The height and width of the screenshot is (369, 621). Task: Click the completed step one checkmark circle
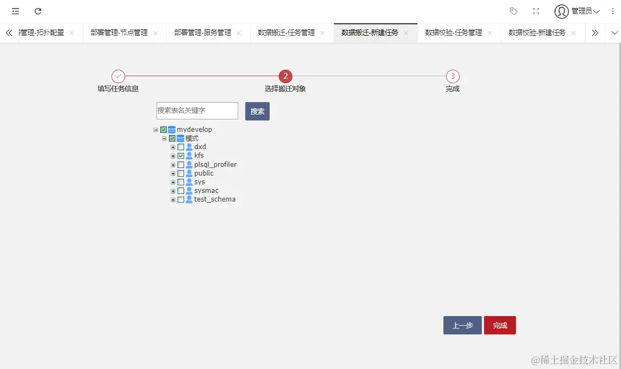point(118,76)
